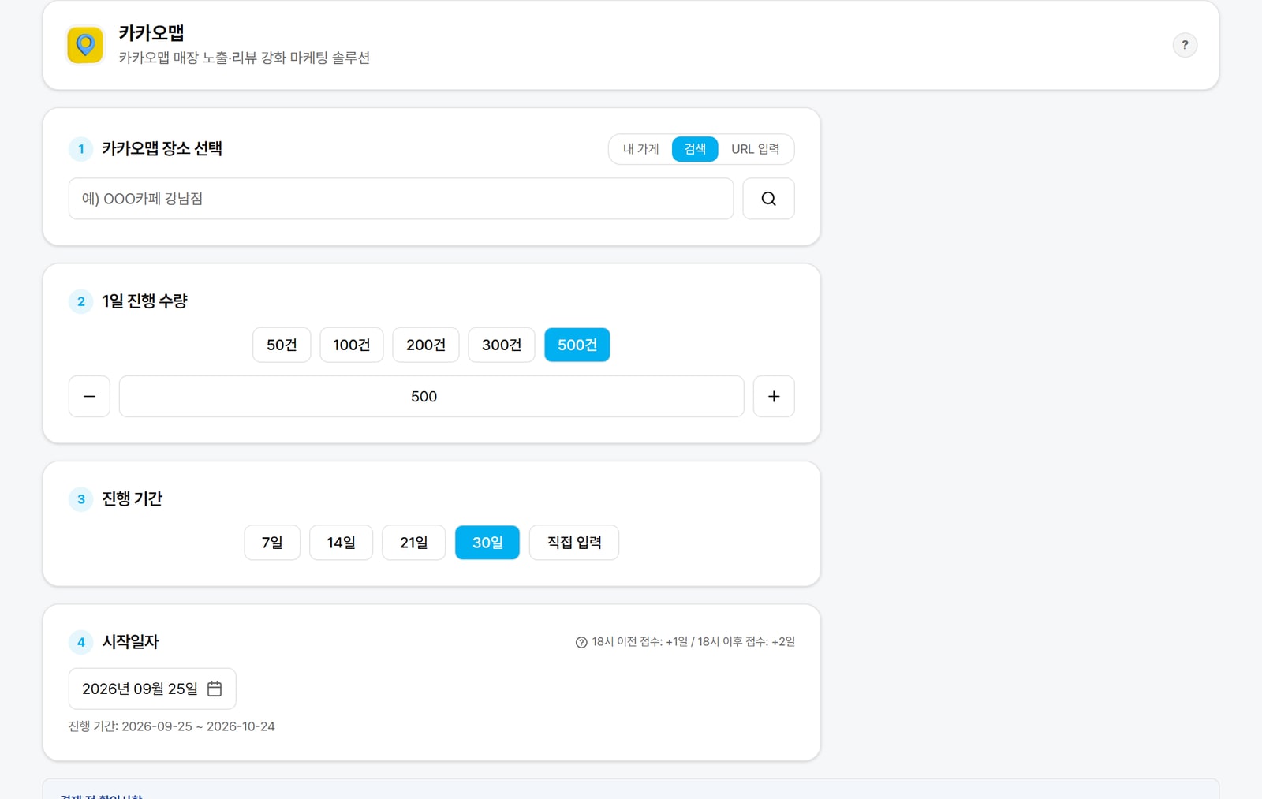
Task: Choose the 300건 quantity option
Action: (502, 345)
